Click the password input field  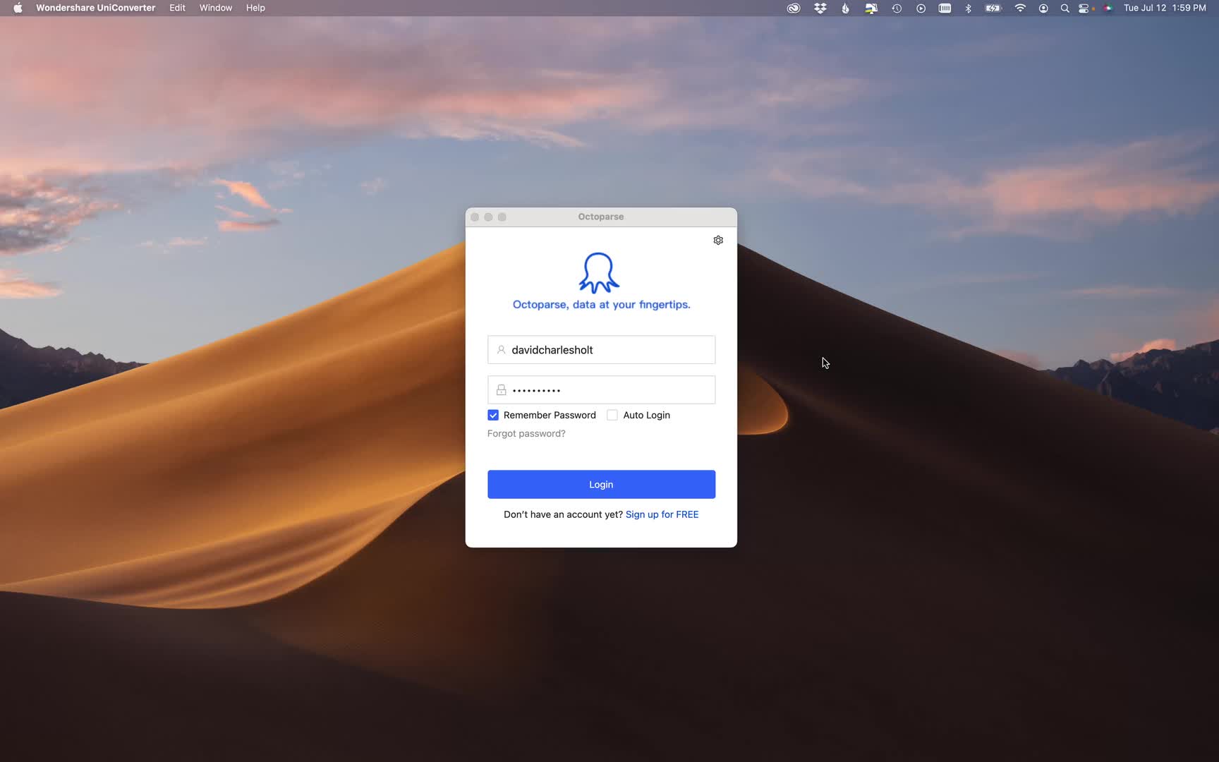601,390
